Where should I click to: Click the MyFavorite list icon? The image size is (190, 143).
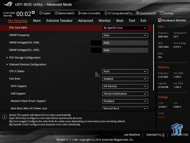56,13
